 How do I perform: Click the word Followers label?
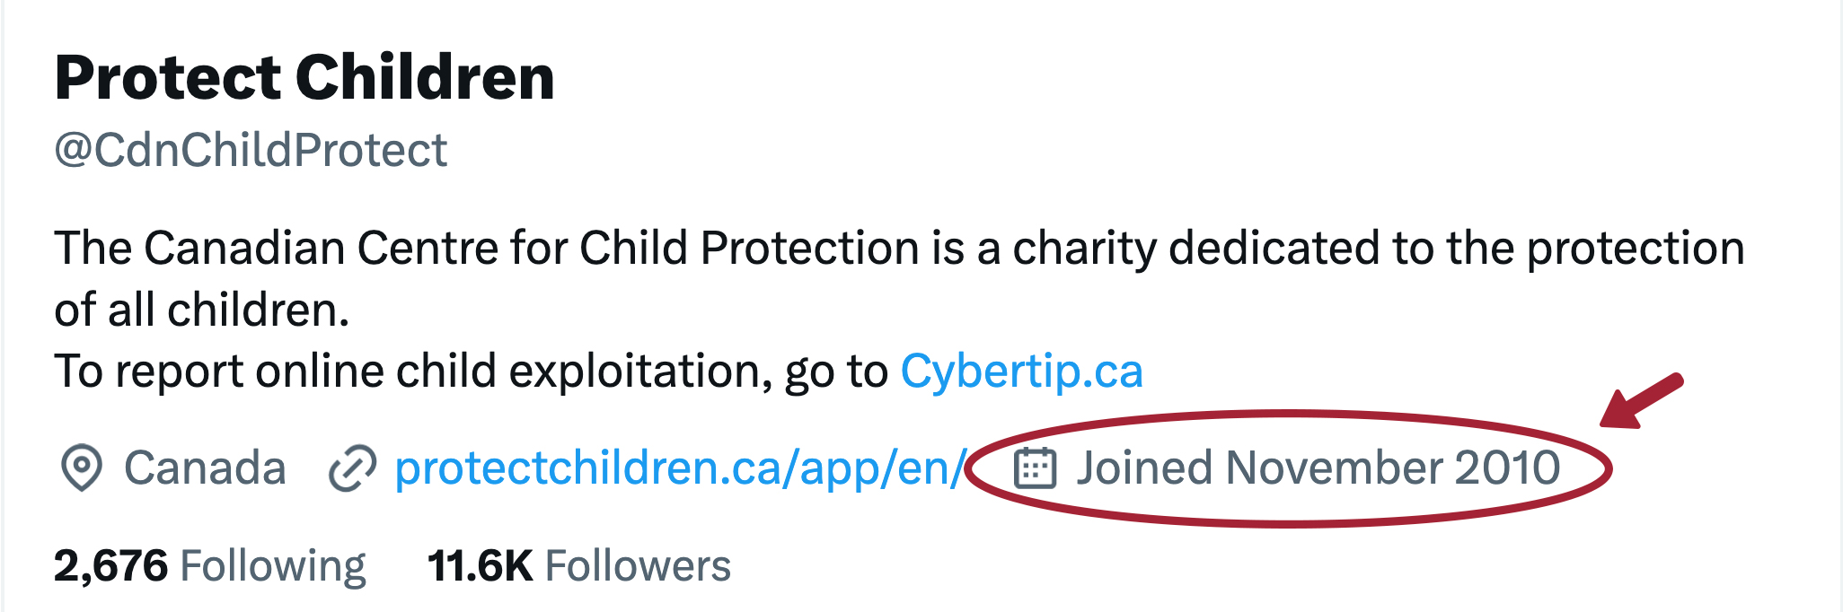point(639,566)
